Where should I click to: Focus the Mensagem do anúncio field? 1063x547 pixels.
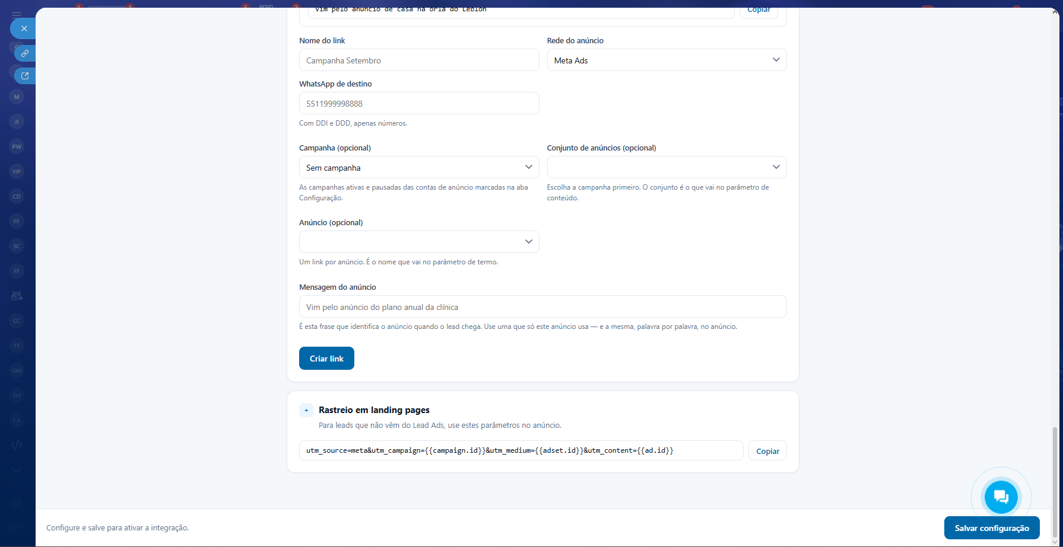point(542,307)
